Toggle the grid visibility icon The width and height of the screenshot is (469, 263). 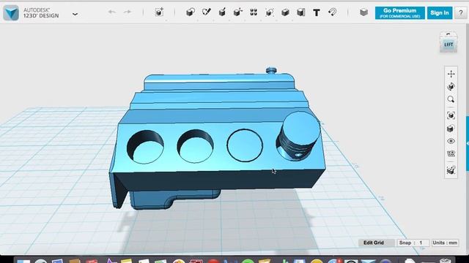tap(451, 154)
